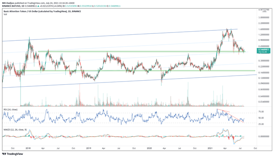Select the current price label 0.54689811

click(x=264, y=49)
